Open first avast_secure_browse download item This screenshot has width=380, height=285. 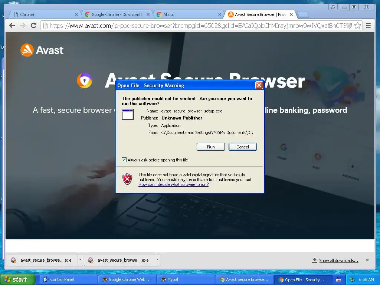click(42, 260)
